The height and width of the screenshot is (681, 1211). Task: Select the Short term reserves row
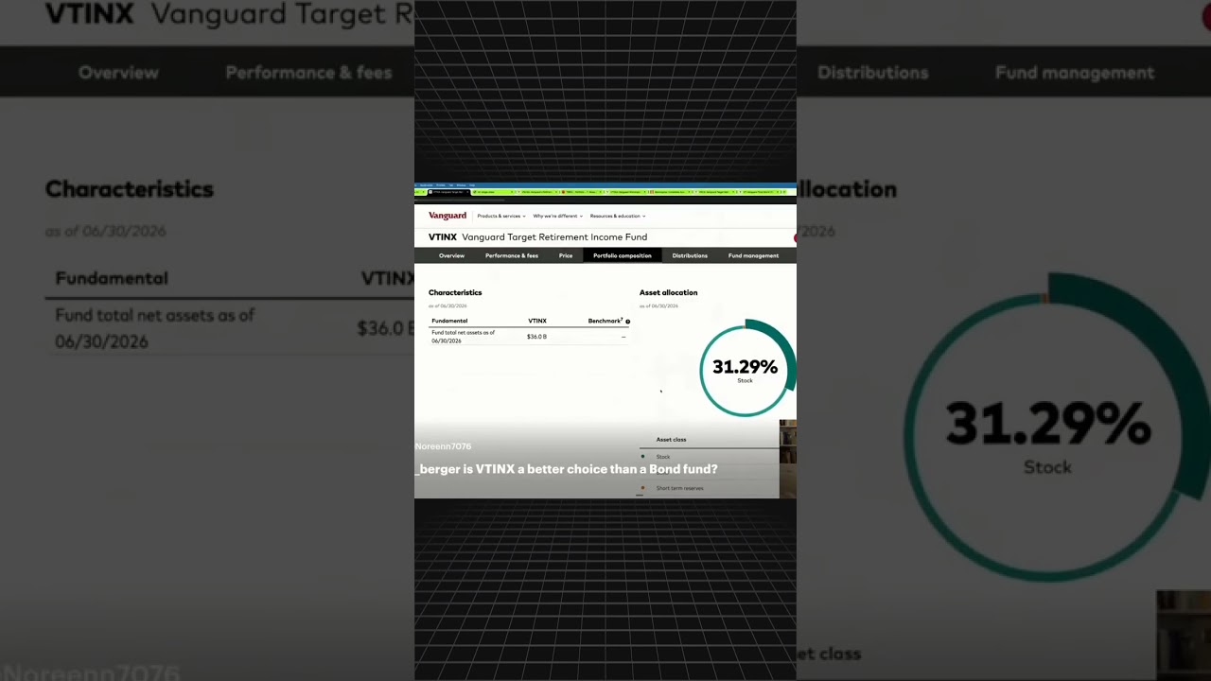[x=710, y=488]
